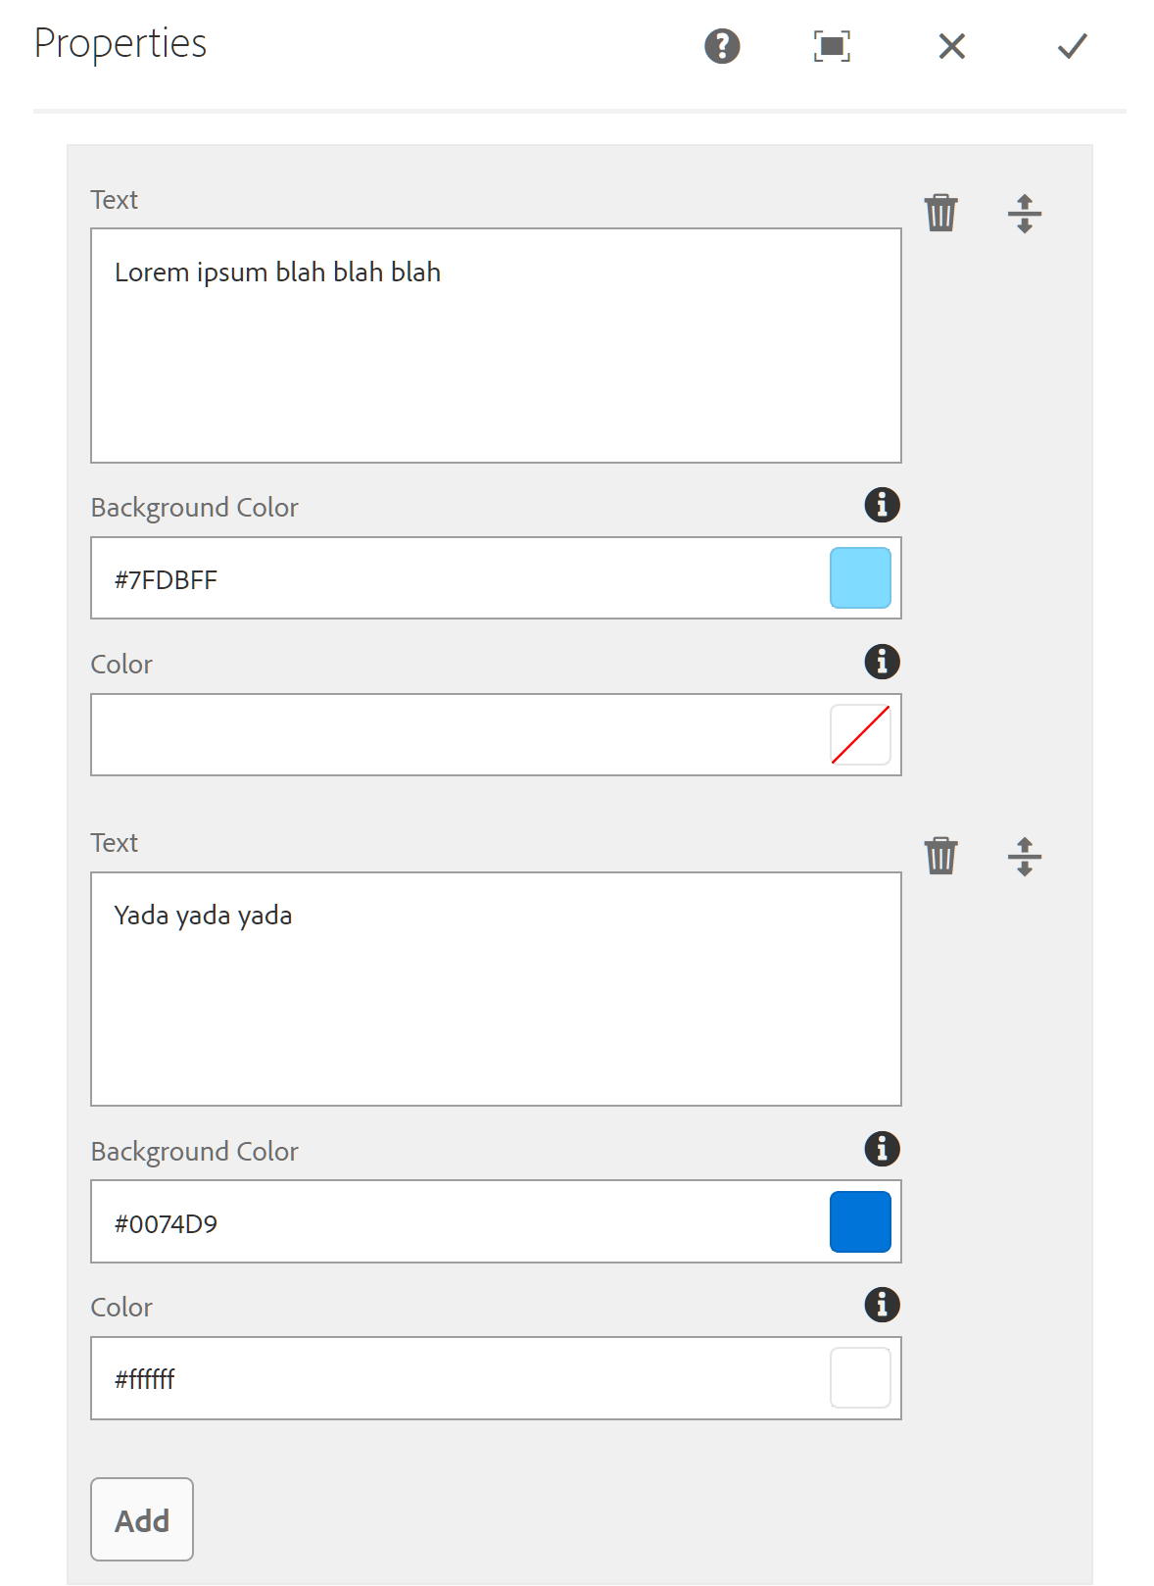Open the white #ffffff swatch picker
The height and width of the screenshot is (1586, 1154).
point(860,1378)
